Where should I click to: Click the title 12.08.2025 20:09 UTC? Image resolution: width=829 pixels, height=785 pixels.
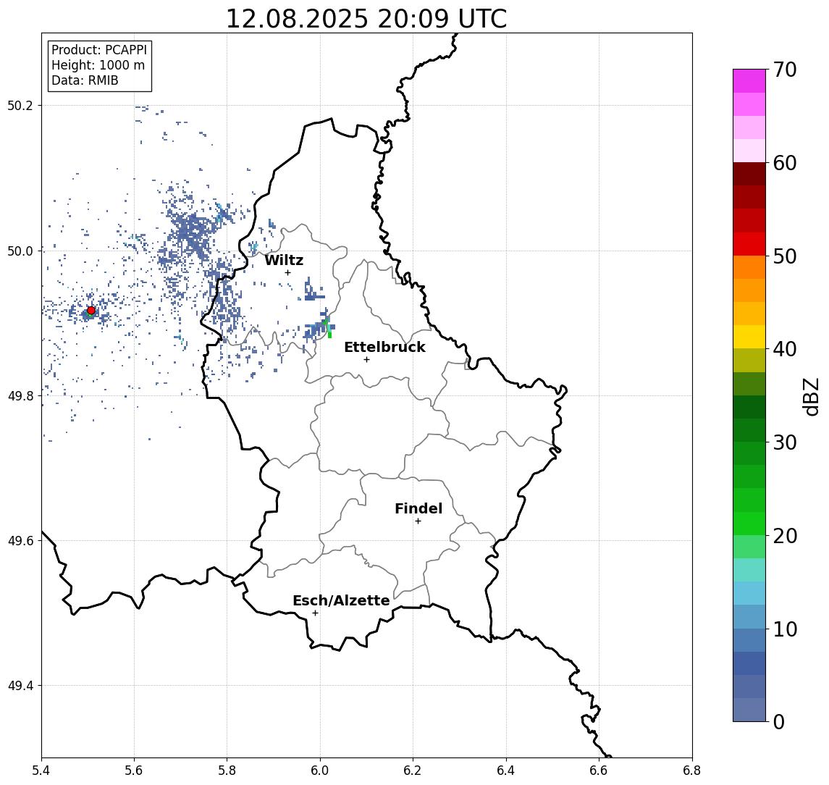click(x=366, y=19)
